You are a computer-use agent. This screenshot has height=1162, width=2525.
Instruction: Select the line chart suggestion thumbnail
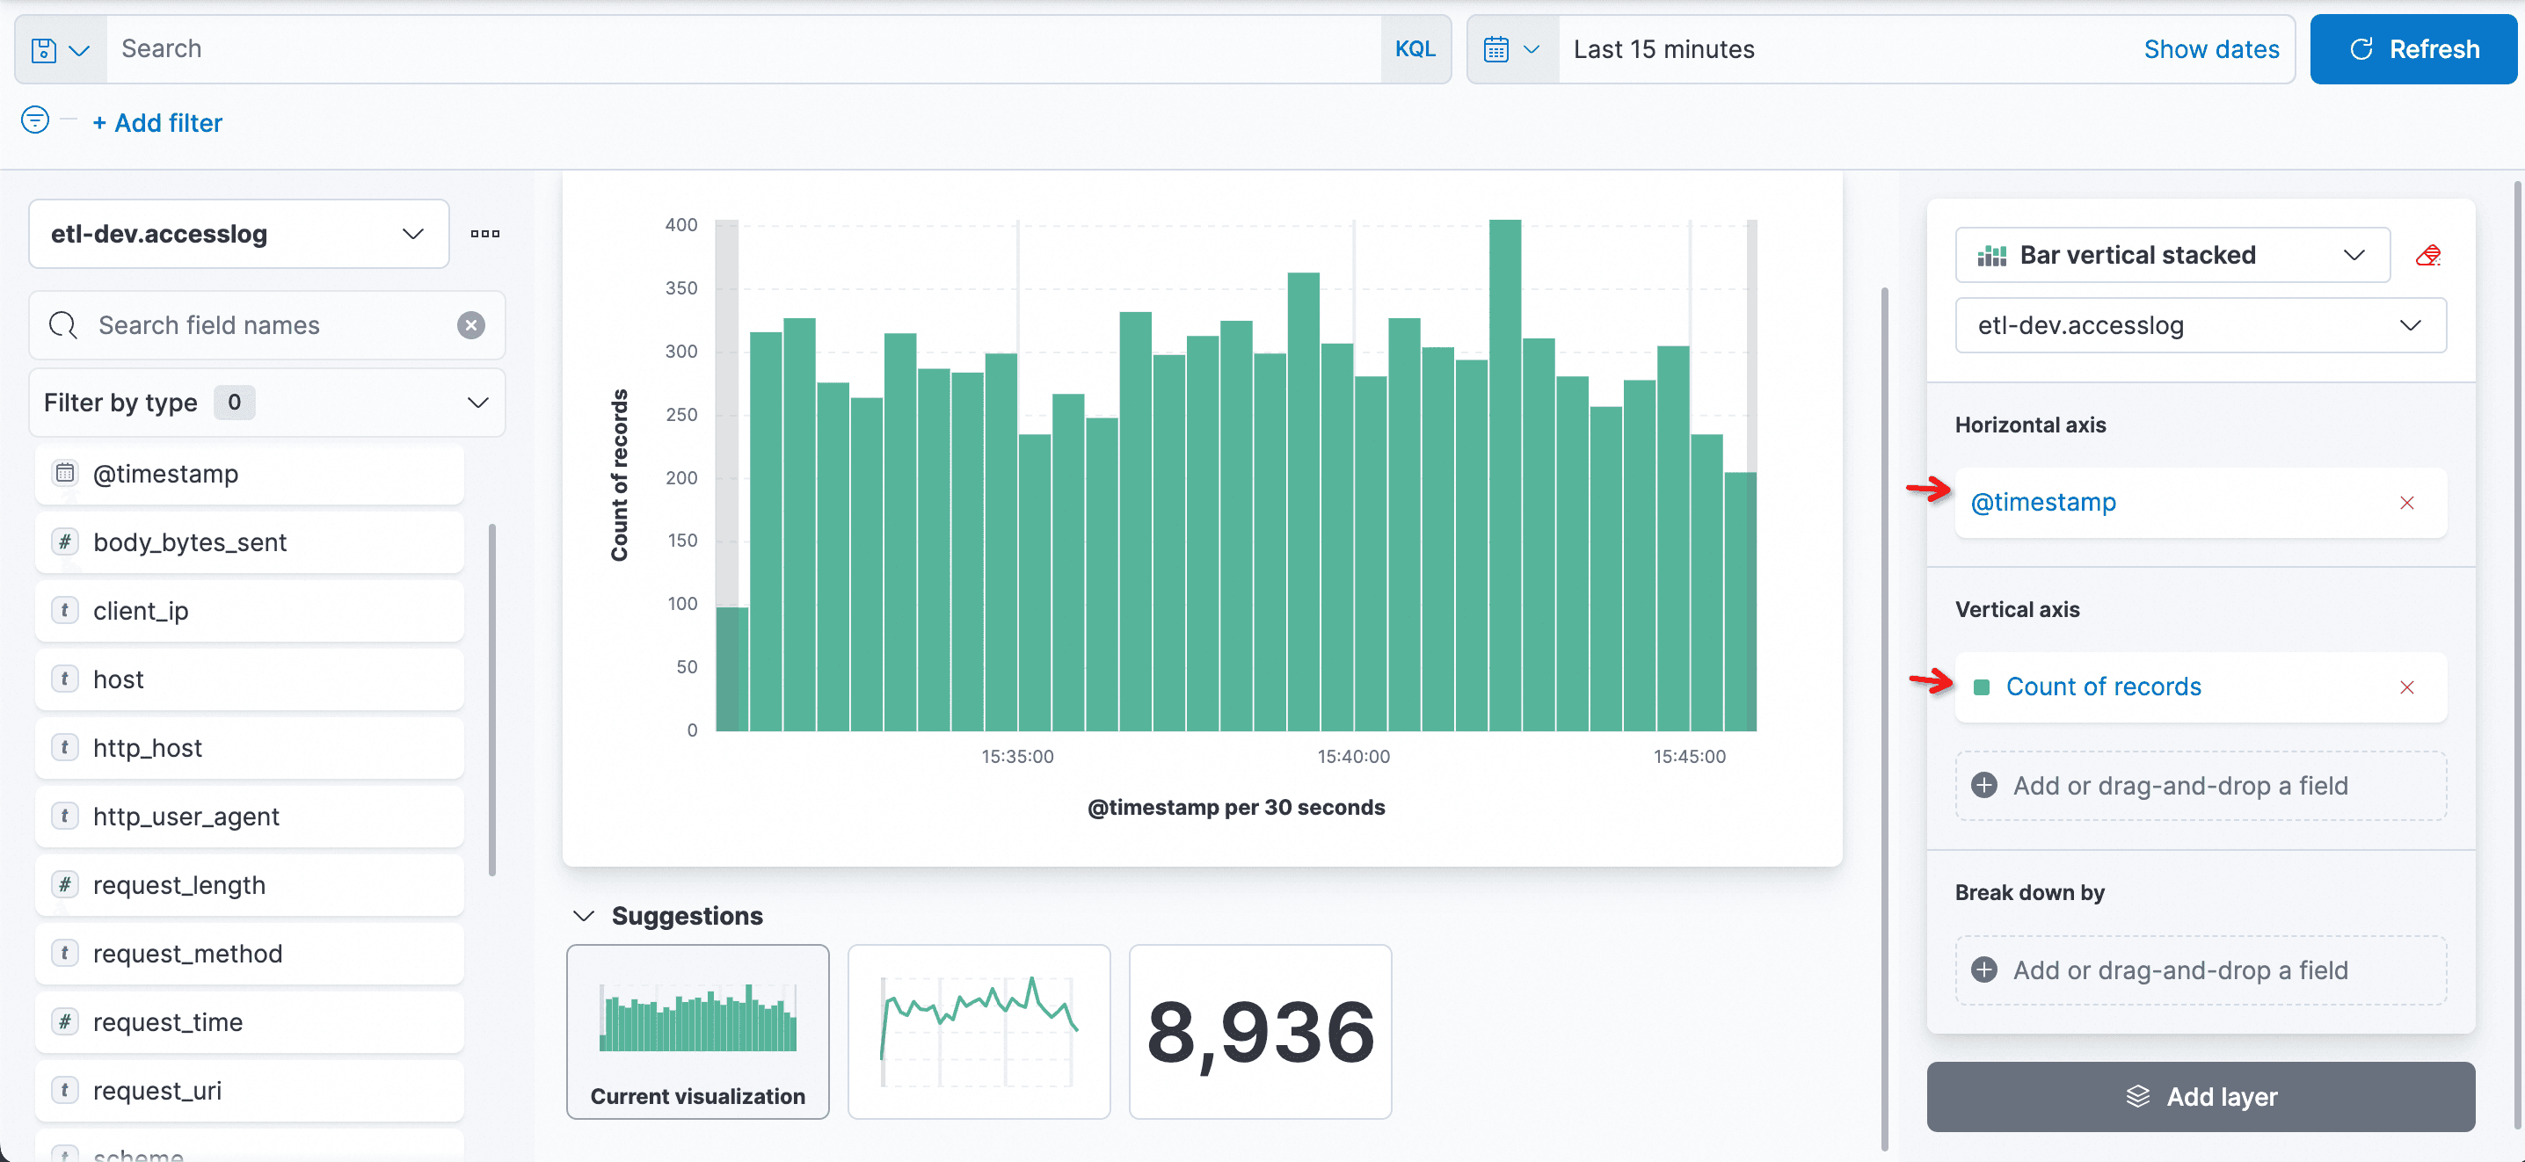pos(978,1031)
